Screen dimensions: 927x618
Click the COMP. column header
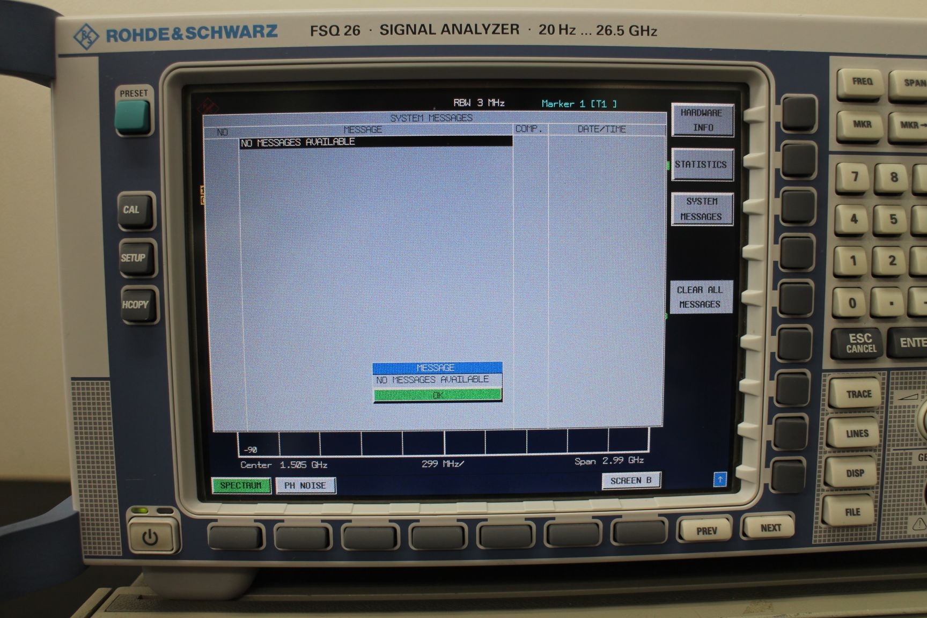pyautogui.click(x=529, y=129)
